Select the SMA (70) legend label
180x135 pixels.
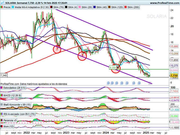[x=58, y=7]
